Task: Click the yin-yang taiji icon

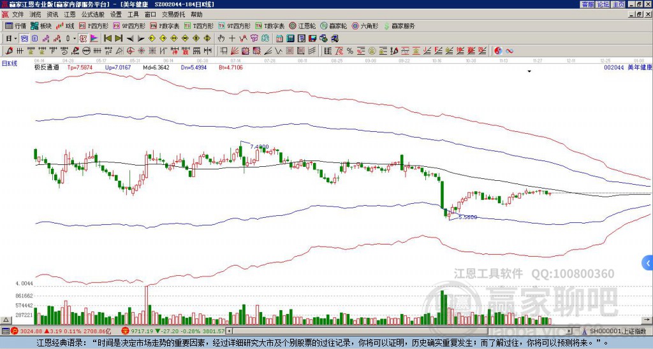Action: coord(498,51)
